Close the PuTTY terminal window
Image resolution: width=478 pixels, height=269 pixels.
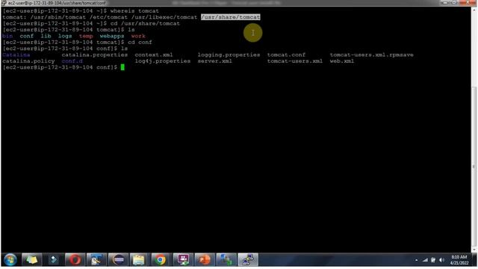click(468, 2)
